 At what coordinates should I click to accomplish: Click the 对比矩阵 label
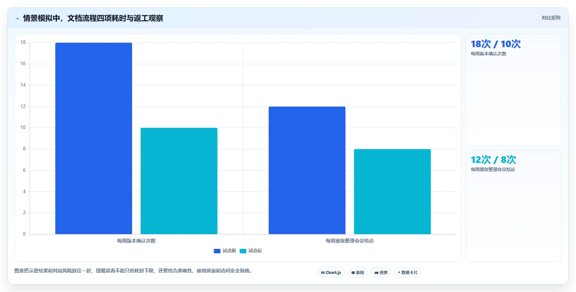551,18
